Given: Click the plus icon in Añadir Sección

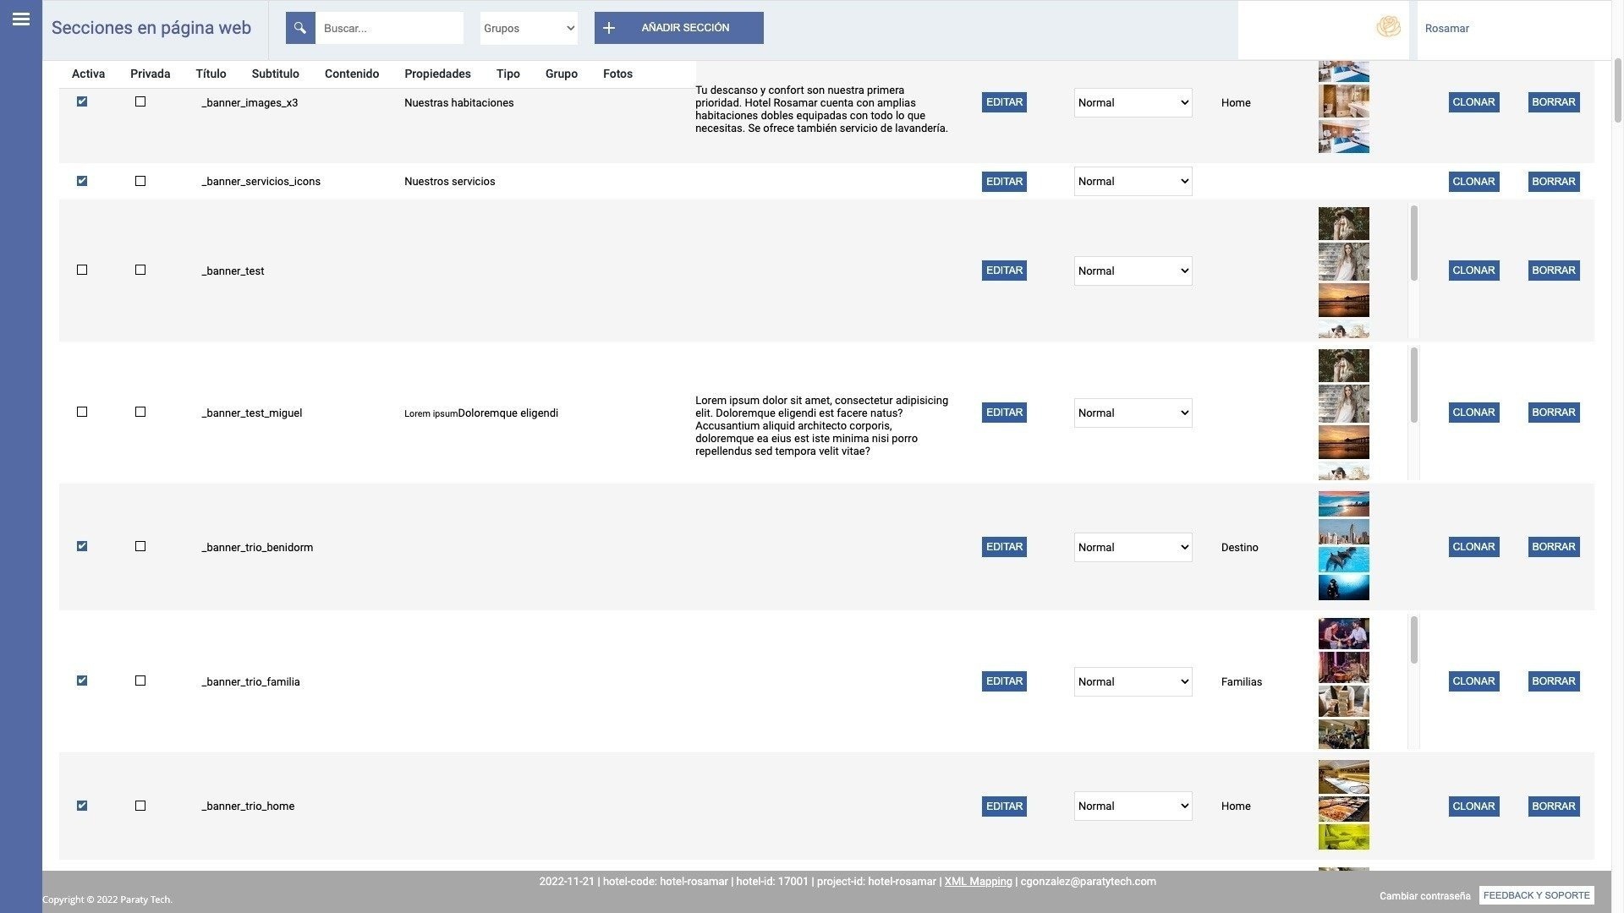Looking at the screenshot, I should point(609,28).
